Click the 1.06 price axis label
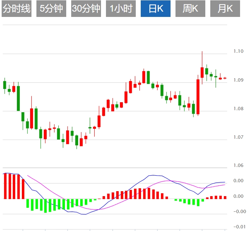Viewport: 250px width, 231px height. click(238, 165)
